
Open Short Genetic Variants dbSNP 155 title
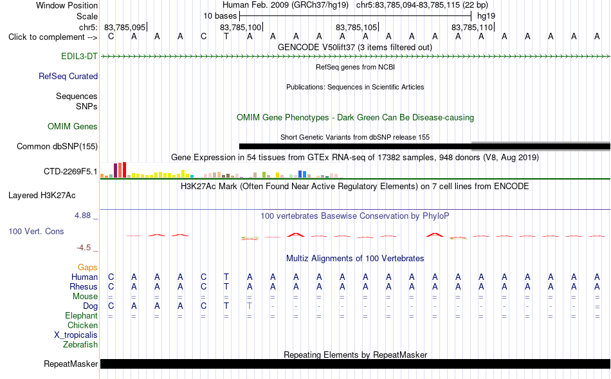[355, 137]
